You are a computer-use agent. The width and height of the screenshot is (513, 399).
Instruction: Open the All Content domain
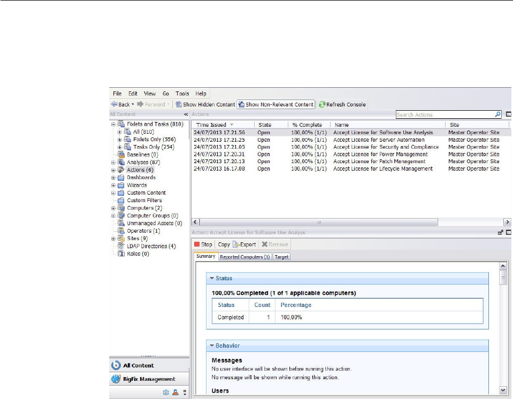point(149,365)
